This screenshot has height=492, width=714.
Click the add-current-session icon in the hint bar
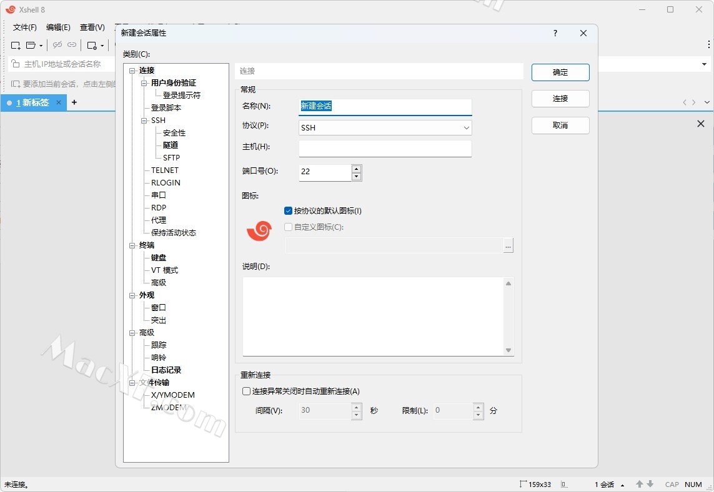tap(16, 84)
